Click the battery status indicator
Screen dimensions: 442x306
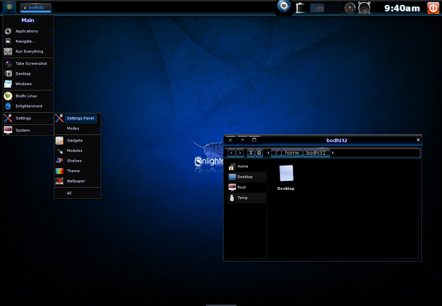(300, 8)
